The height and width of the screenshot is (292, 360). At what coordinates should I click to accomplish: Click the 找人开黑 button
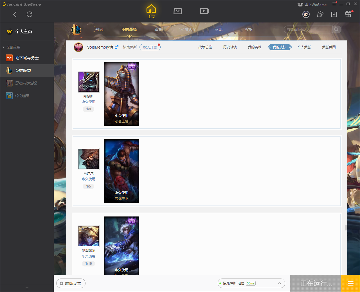150,47
